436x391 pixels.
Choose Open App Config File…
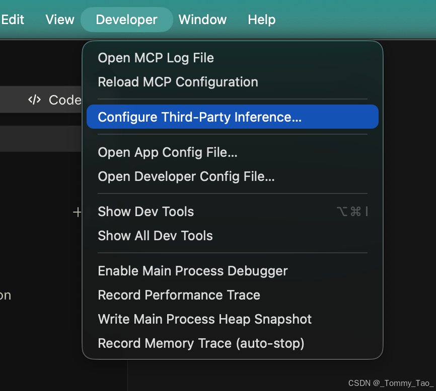click(233, 152)
